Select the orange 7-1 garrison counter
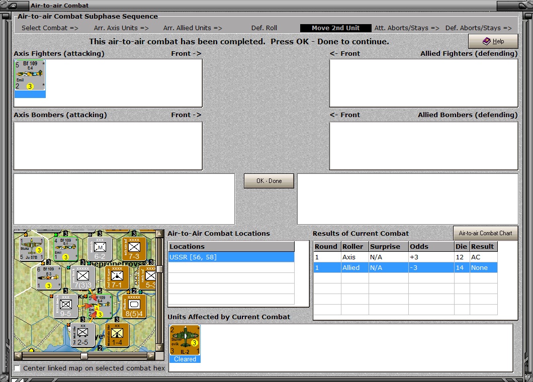The width and height of the screenshot is (533, 382). [x=117, y=277]
